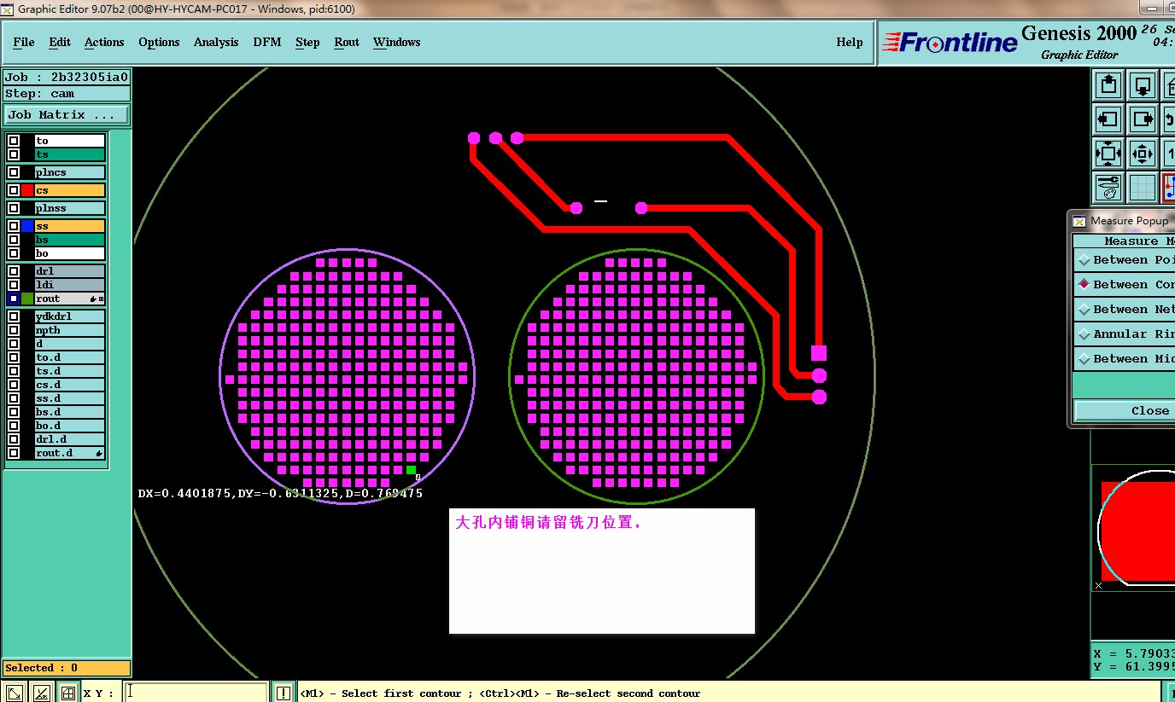Toggle visibility checkbox for layer to
Screen dimensions: 1175x702
coord(14,141)
